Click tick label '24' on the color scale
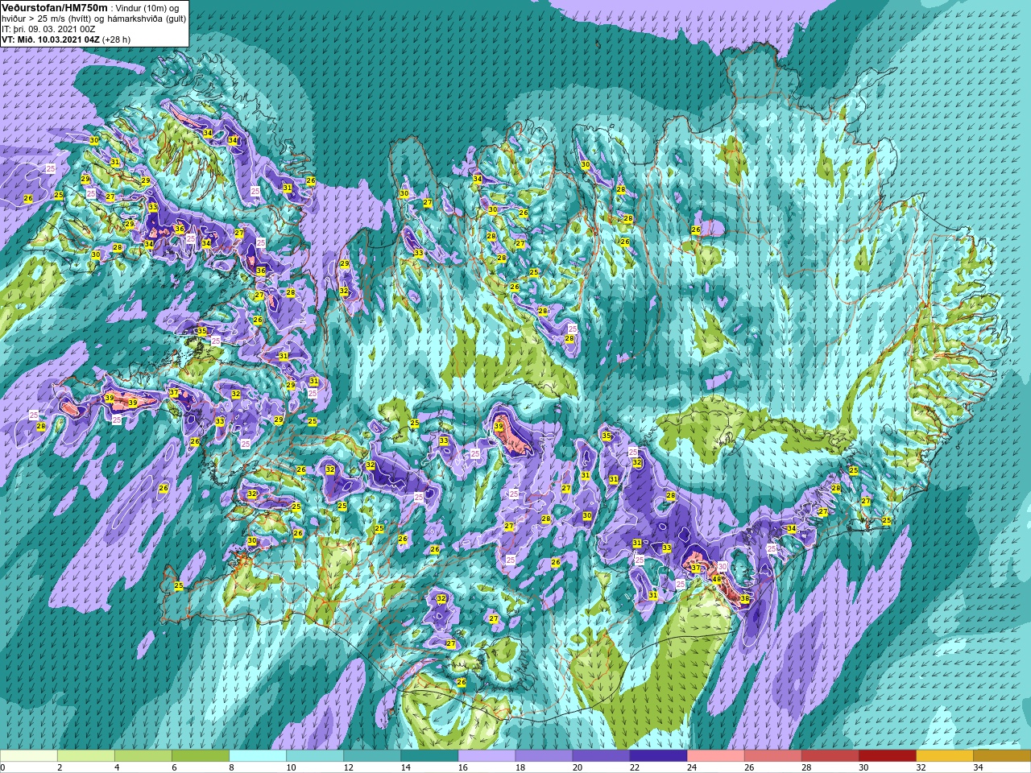 click(692, 767)
